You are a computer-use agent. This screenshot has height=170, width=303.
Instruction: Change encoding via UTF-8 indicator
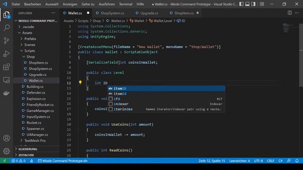tap(258, 161)
